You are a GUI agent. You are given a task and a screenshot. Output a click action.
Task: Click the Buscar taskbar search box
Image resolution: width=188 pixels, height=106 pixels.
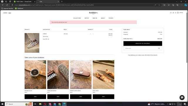coord(19,104)
